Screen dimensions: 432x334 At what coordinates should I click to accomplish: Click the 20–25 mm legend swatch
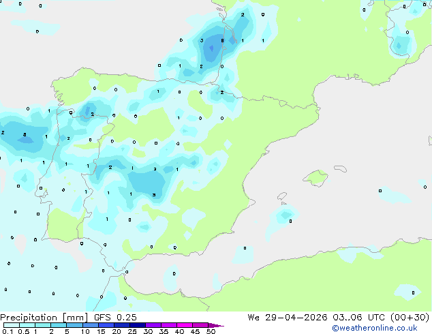[x=121, y=325]
